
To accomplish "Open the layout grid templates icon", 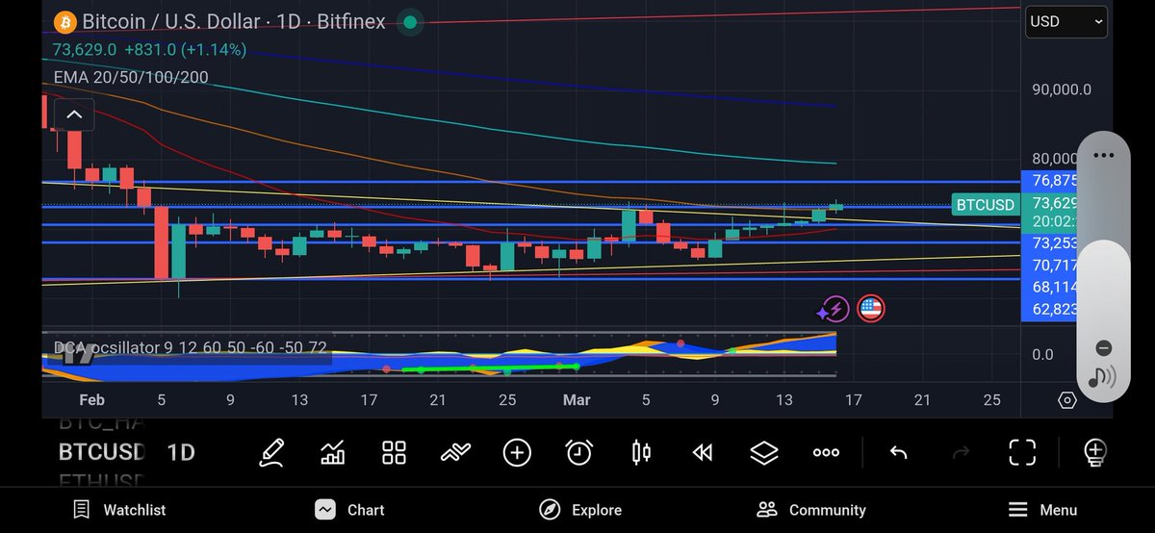I will coord(395,452).
